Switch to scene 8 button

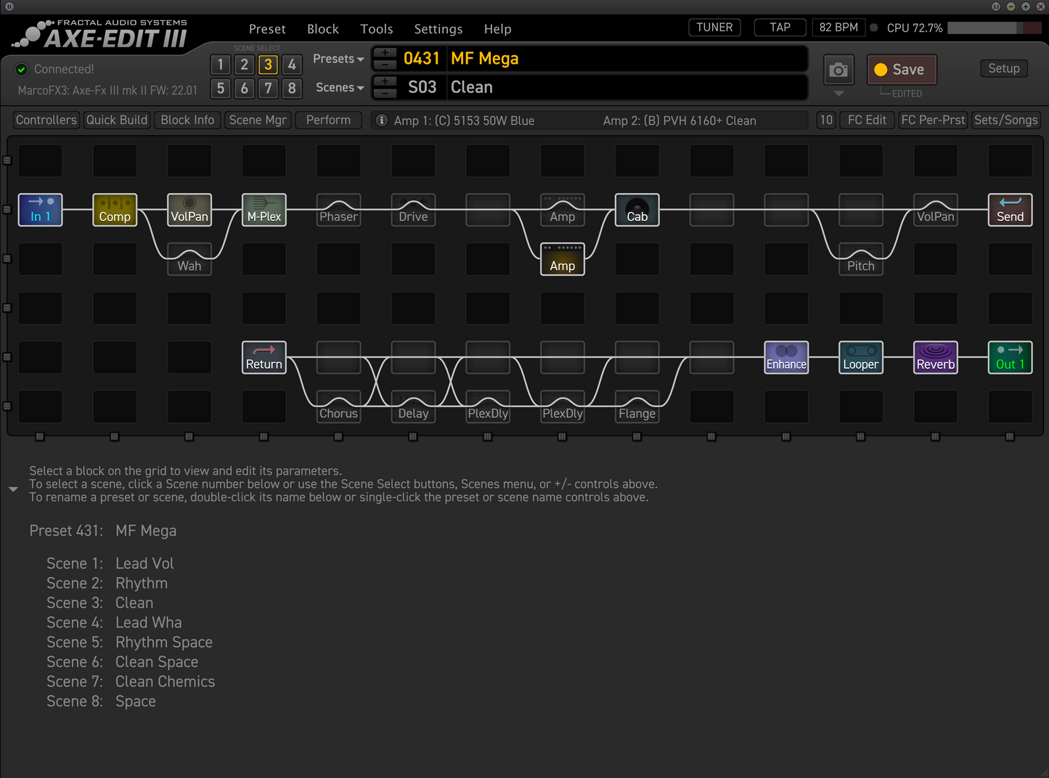pyautogui.click(x=292, y=89)
